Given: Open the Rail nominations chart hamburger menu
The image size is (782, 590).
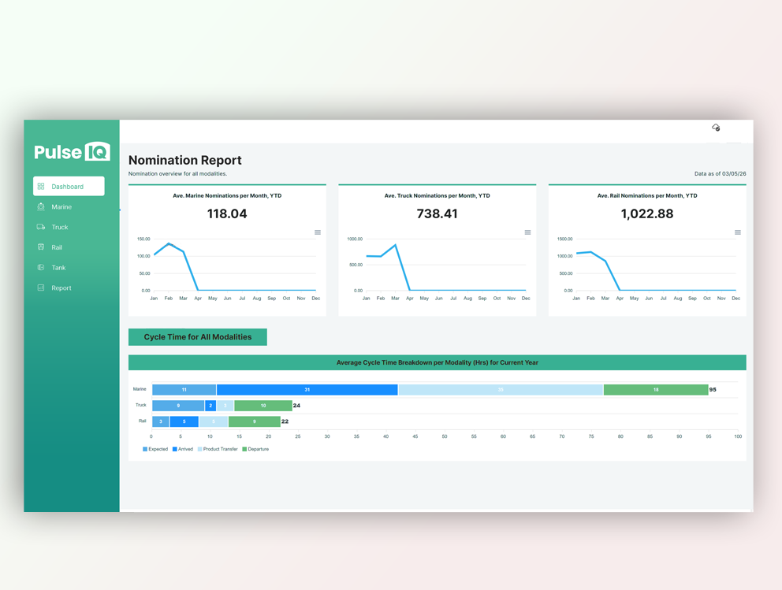Looking at the screenshot, I should coord(738,232).
